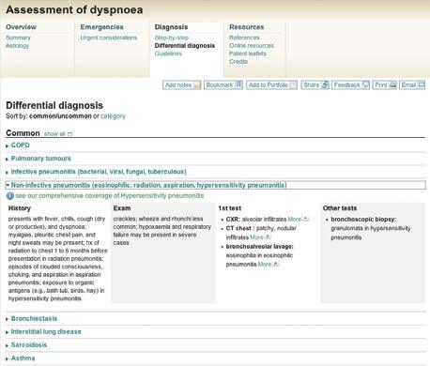Click the Print button
Screen dimensions: 430x366
point(385,85)
